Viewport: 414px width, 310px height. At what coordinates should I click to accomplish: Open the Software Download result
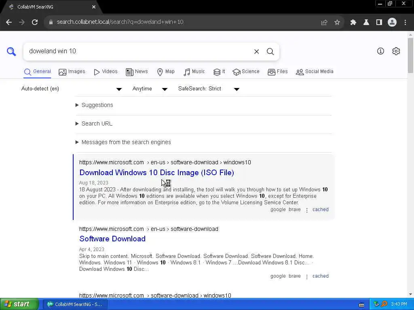pos(112,239)
